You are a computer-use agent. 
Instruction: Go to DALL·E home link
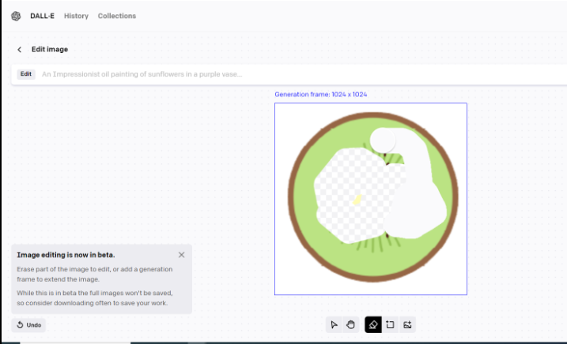point(43,16)
